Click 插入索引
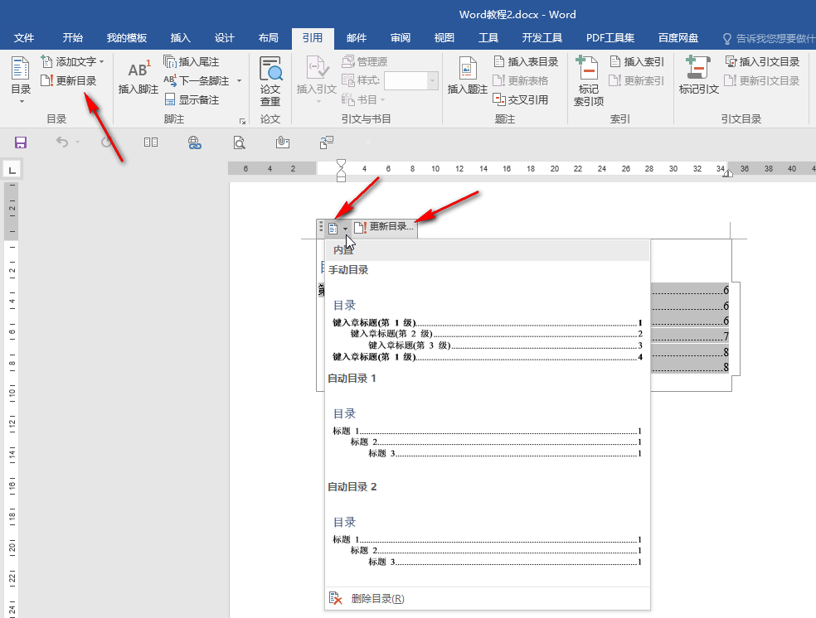Screen dimensions: 816x618 tap(637, 62)
